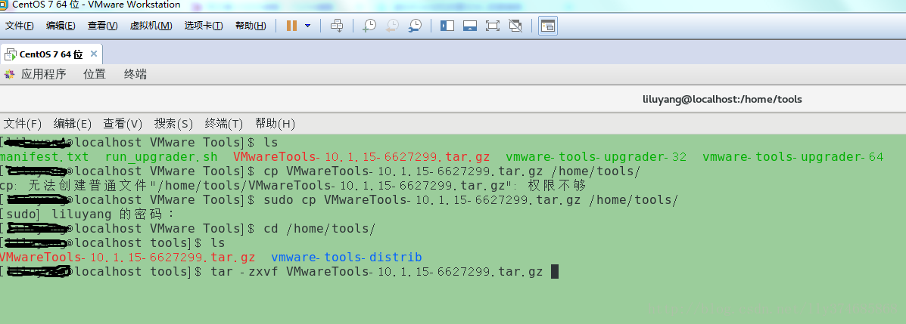906x324 pixels.
Task: Click the blue vmware-tools-distrib directory name
Action: (x=347, y=257)
